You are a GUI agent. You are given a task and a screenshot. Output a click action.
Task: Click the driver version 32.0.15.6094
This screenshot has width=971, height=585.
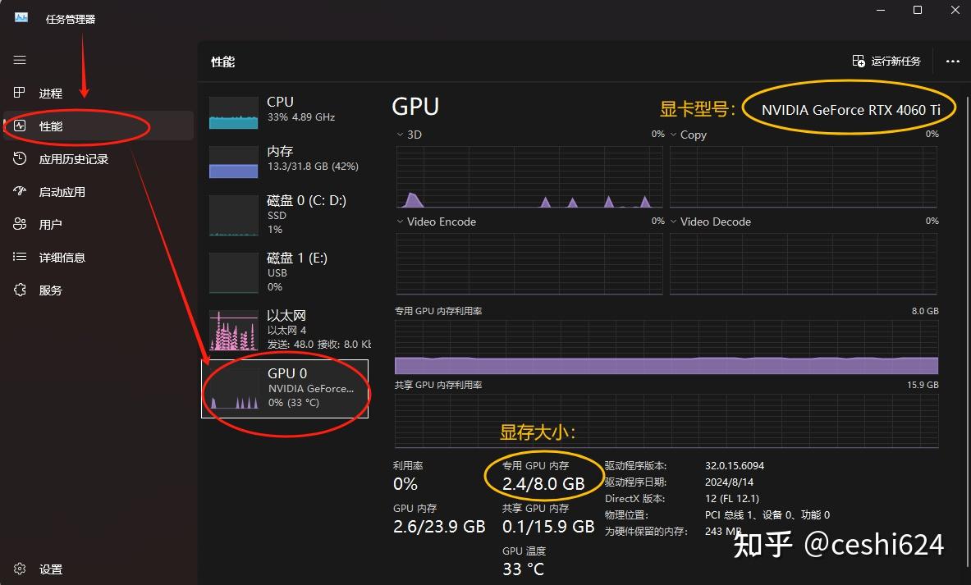click(735, 465)
